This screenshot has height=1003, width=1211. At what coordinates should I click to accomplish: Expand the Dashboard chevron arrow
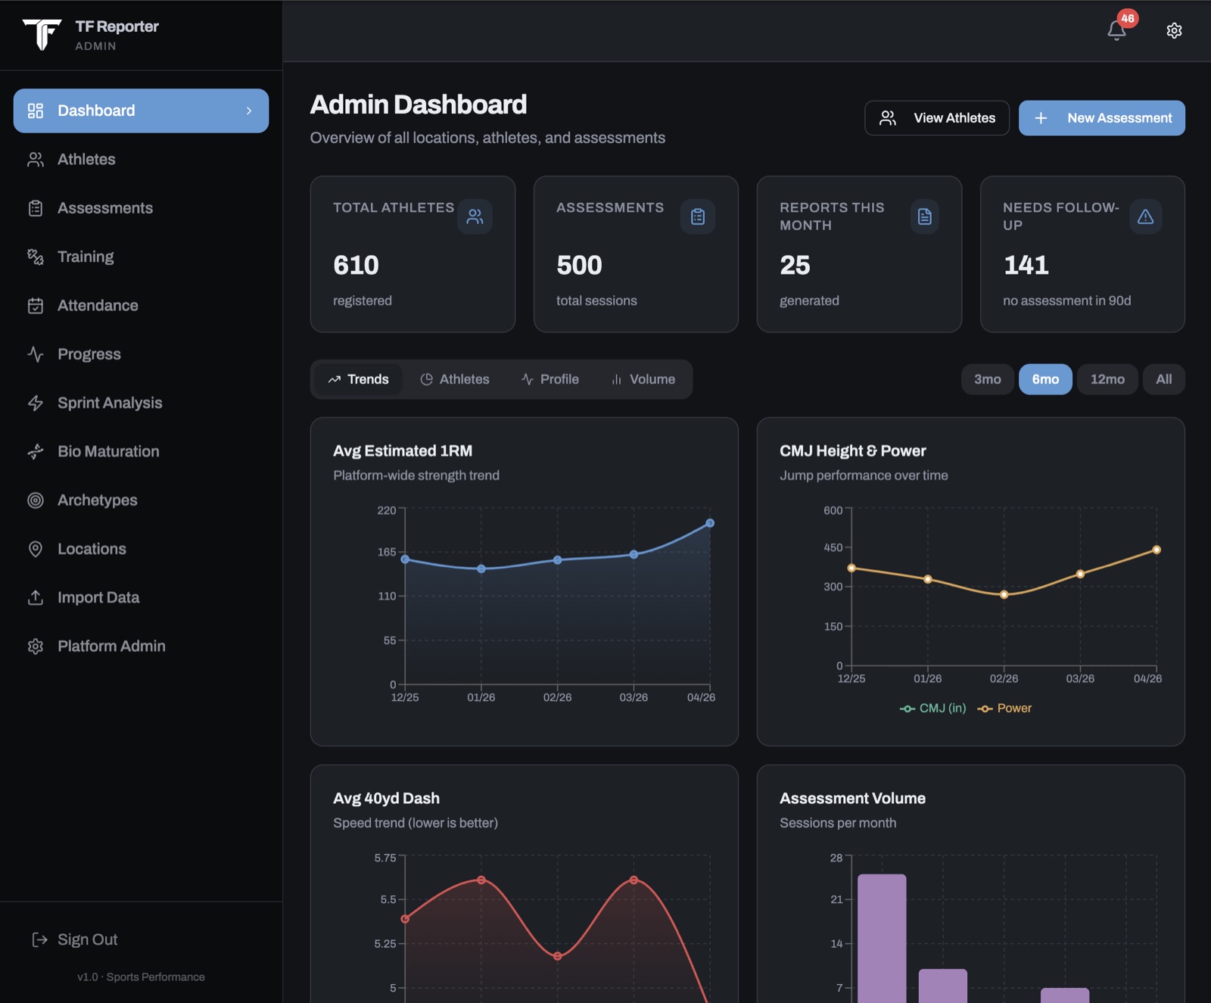[249, 111]
